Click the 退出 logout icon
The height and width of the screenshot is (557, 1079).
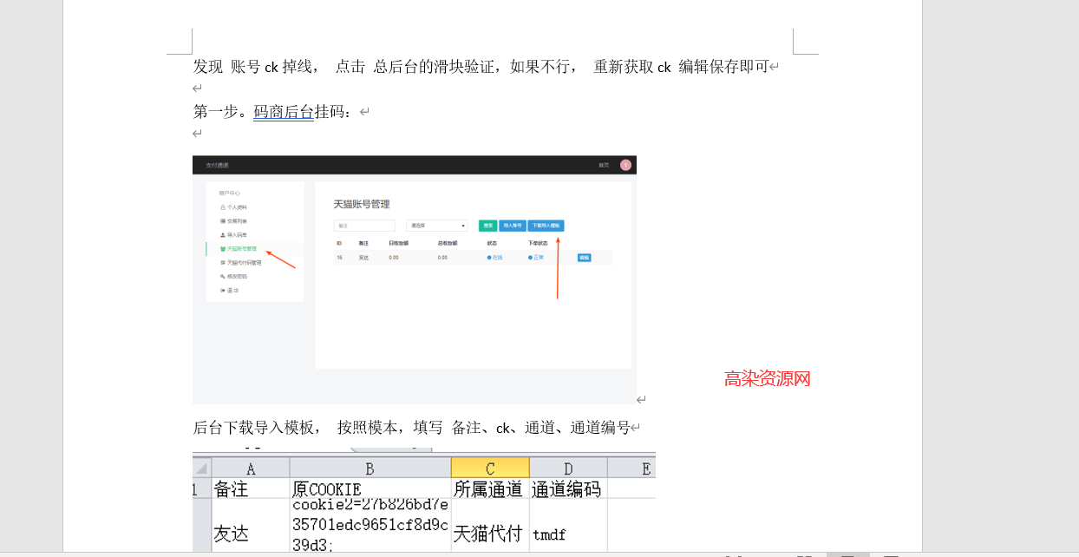223,290
